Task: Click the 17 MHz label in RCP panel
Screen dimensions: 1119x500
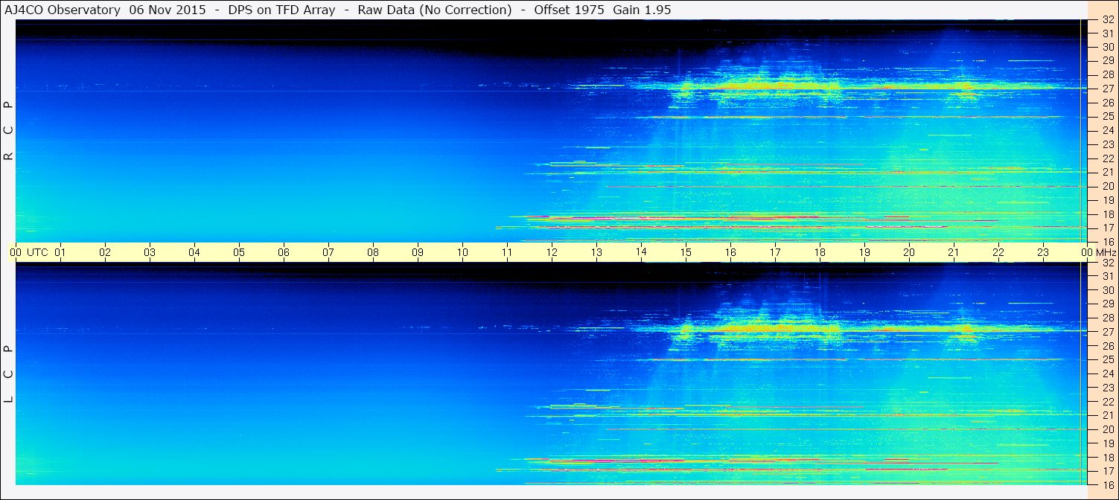Action: tap(1108, 228)
